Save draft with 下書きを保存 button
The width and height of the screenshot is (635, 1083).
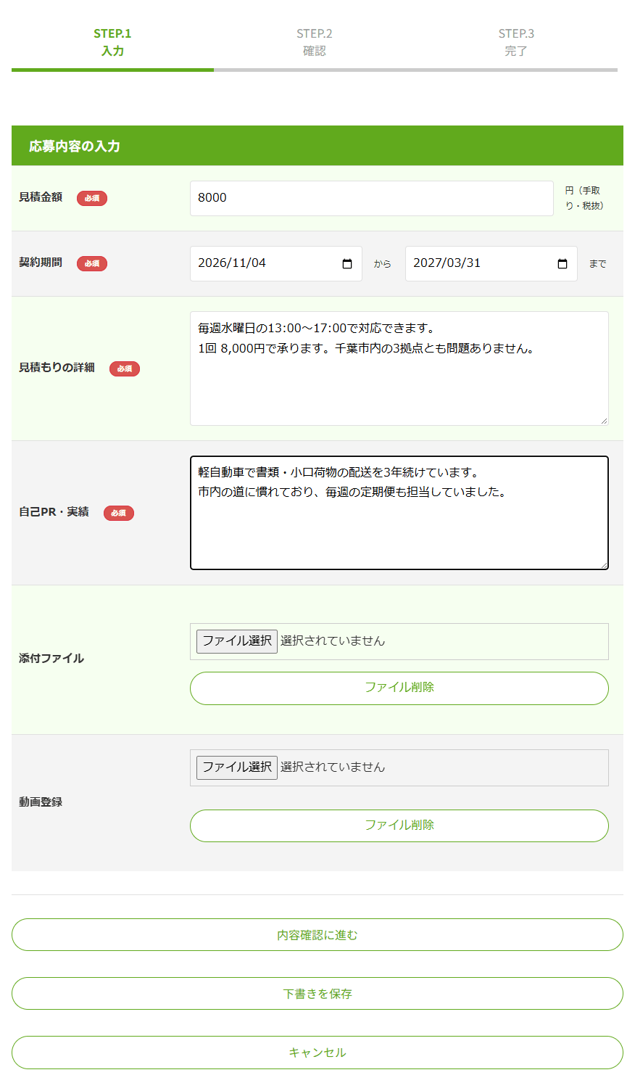[317, 994]
